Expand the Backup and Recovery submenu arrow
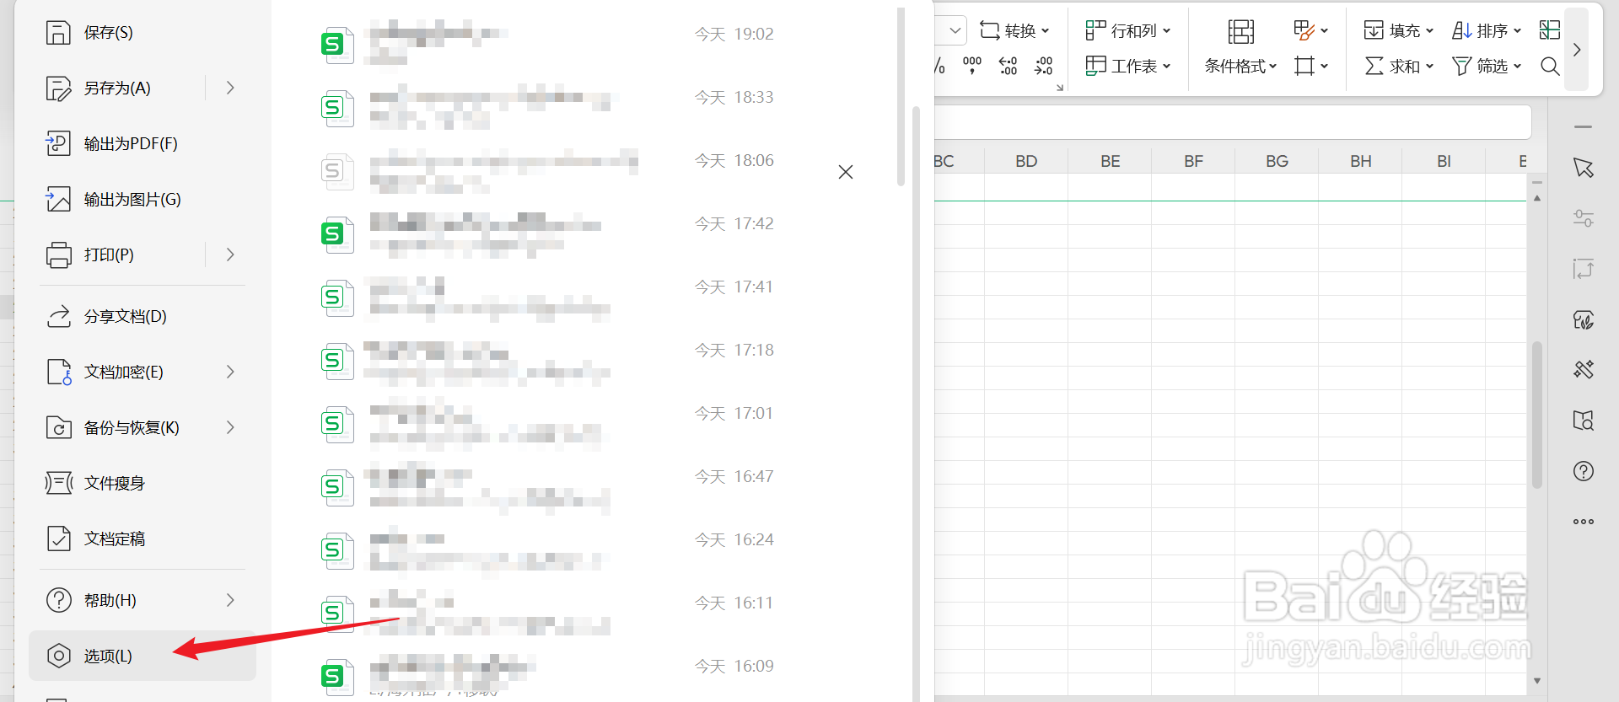 pyautogui.click(x=230, y=428)
